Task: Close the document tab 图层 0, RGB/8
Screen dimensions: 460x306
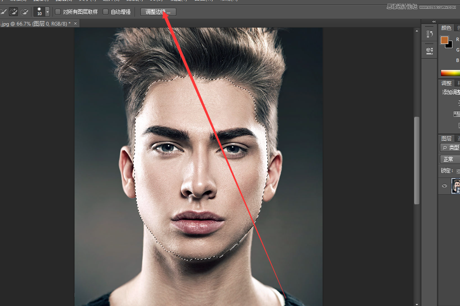Action: pos(75,23)
